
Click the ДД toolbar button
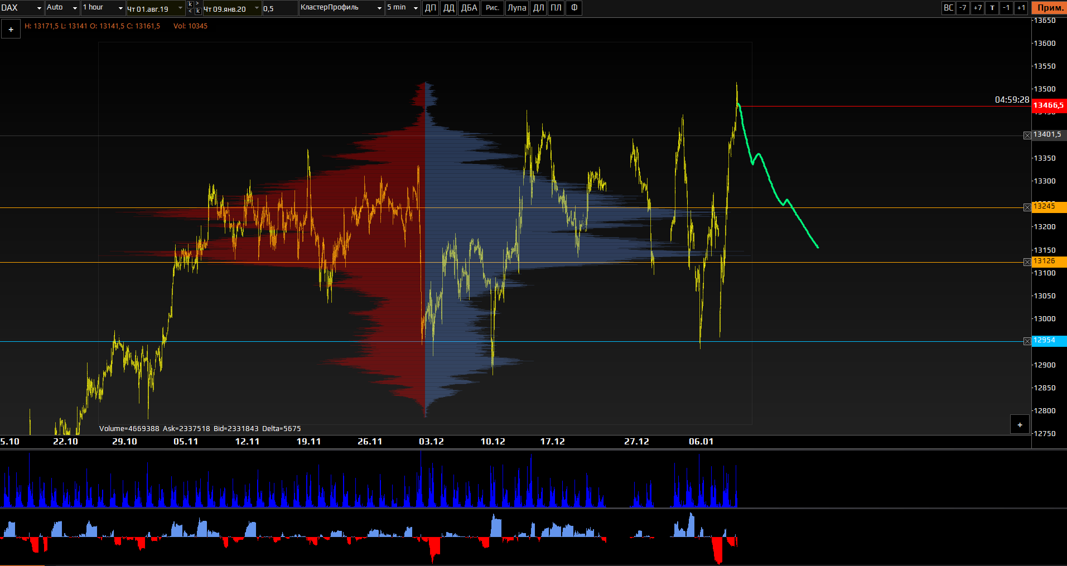(x=448, y=8)
